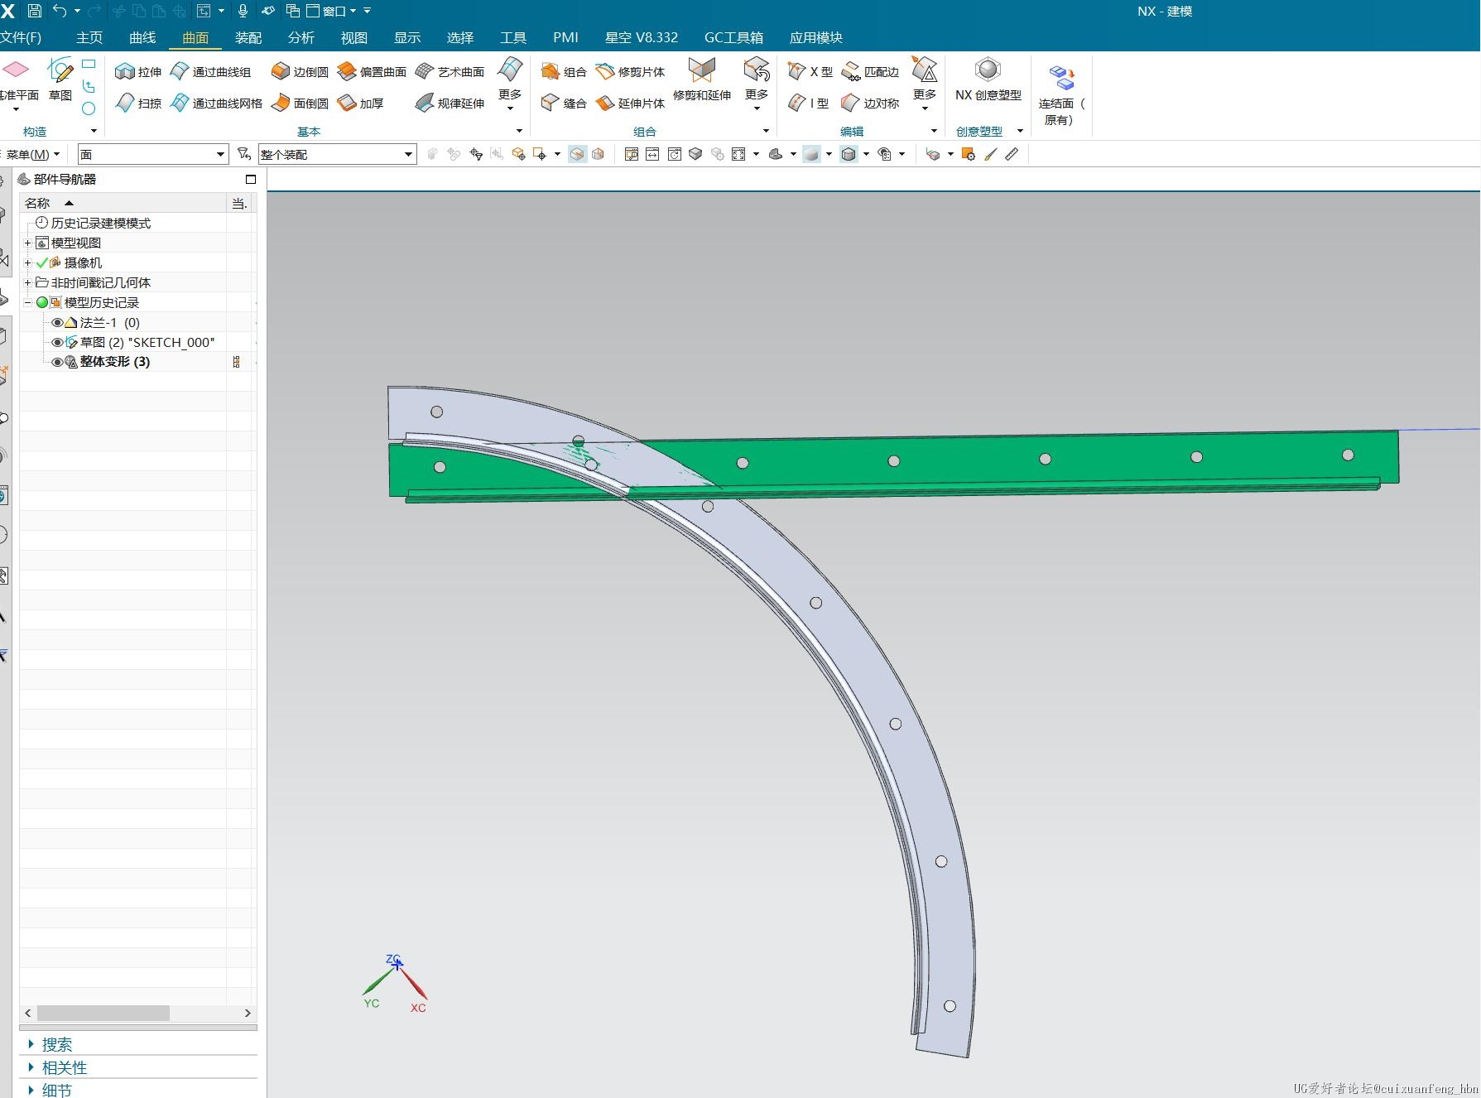Open the 菜单(M) dropdown
This screenshot has width=1481, height=1098.
(x=33, y=154)
